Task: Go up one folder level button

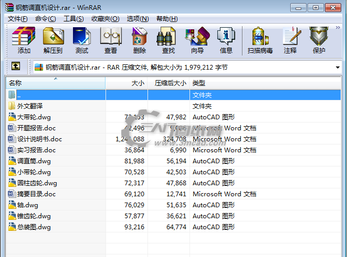Action: (16, 66)
